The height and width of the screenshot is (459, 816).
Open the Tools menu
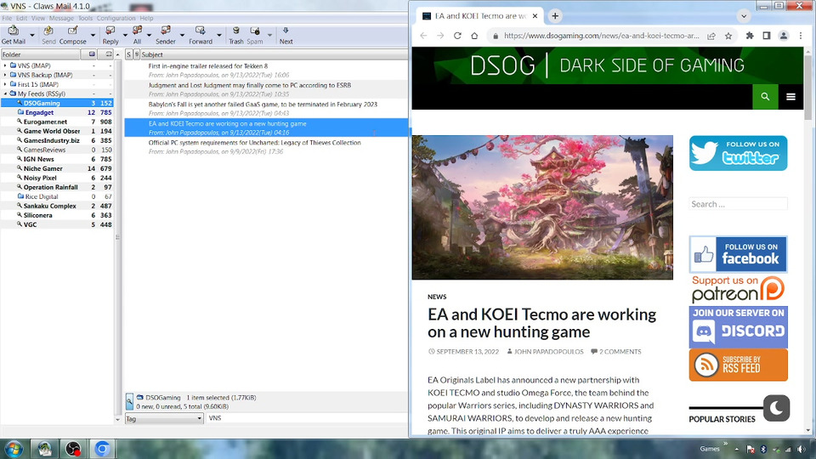pyautogui.click(x=85, y=18)
